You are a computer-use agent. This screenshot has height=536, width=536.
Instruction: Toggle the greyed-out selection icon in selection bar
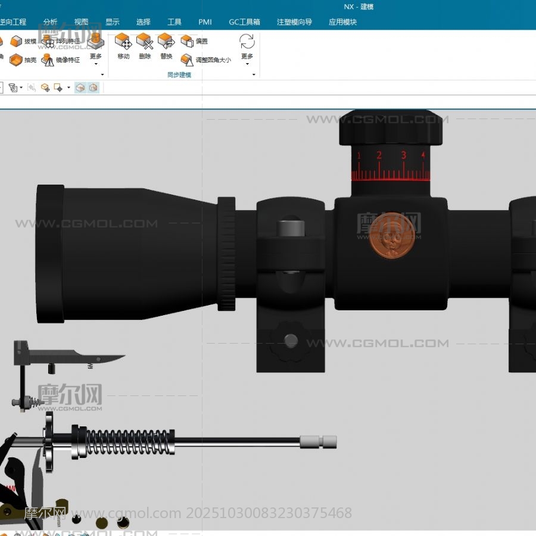(x=32, y=88)
